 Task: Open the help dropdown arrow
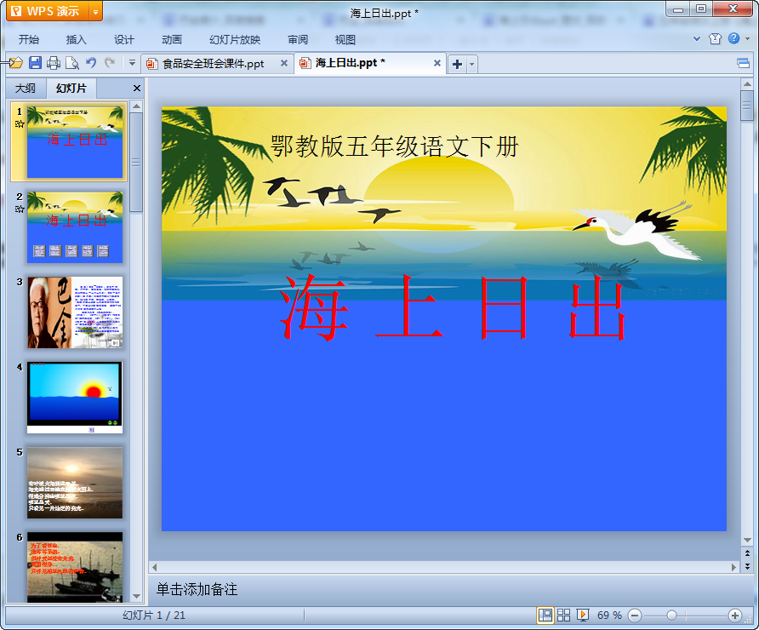point(747,39)
